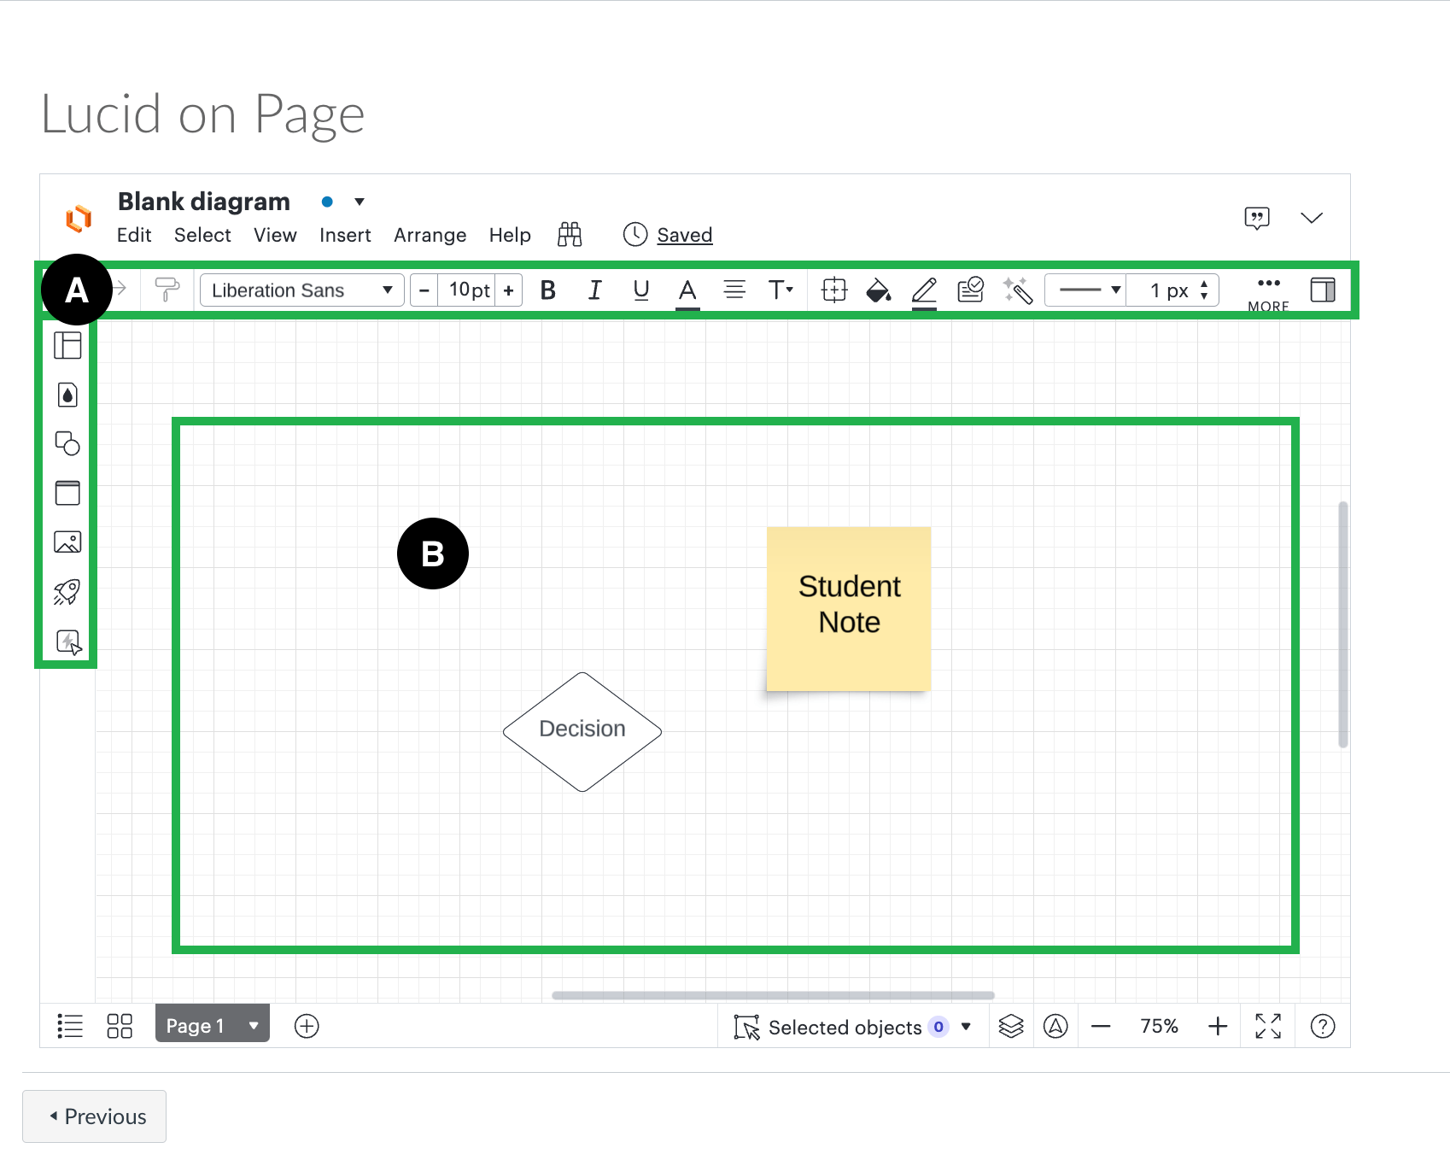Open the page list view icon
Image resolution: width=1450 pixels, height=1160 pixels.
coord(70,1026)
